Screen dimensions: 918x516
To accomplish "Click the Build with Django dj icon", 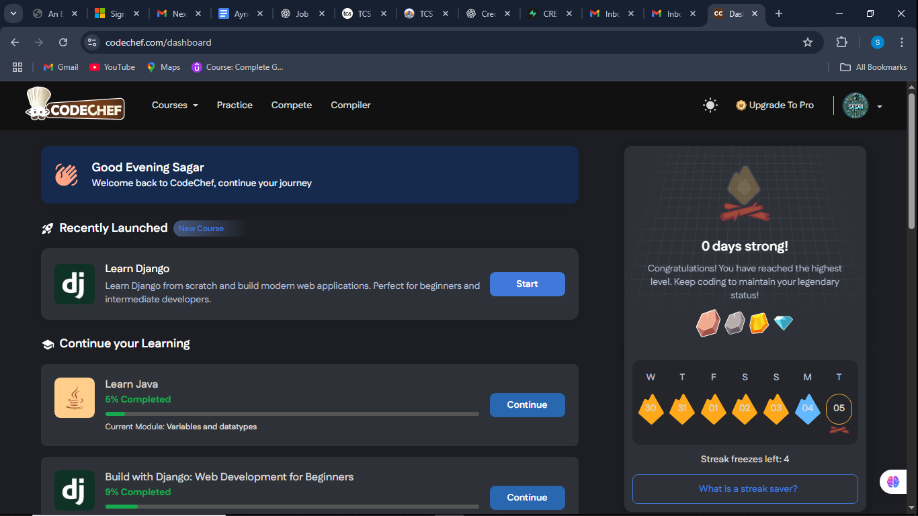I will tap(75, 490).
